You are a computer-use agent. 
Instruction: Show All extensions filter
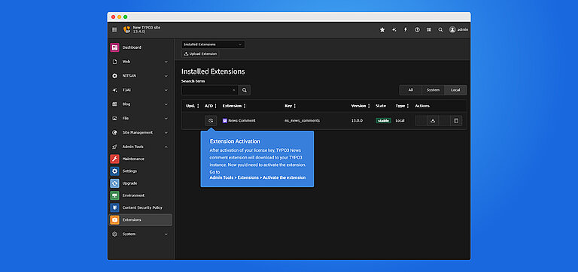click(410, 90)
